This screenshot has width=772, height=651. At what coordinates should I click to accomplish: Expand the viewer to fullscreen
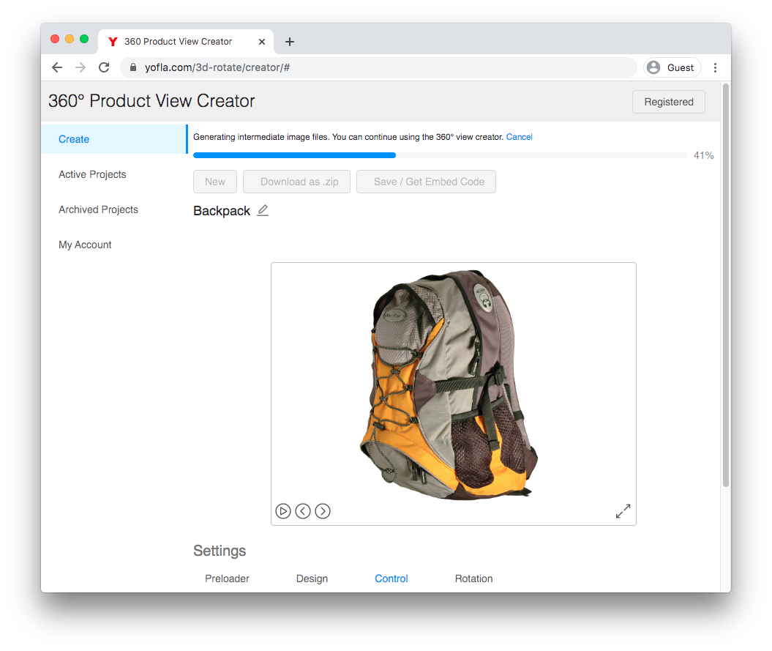tap(623, 511)
